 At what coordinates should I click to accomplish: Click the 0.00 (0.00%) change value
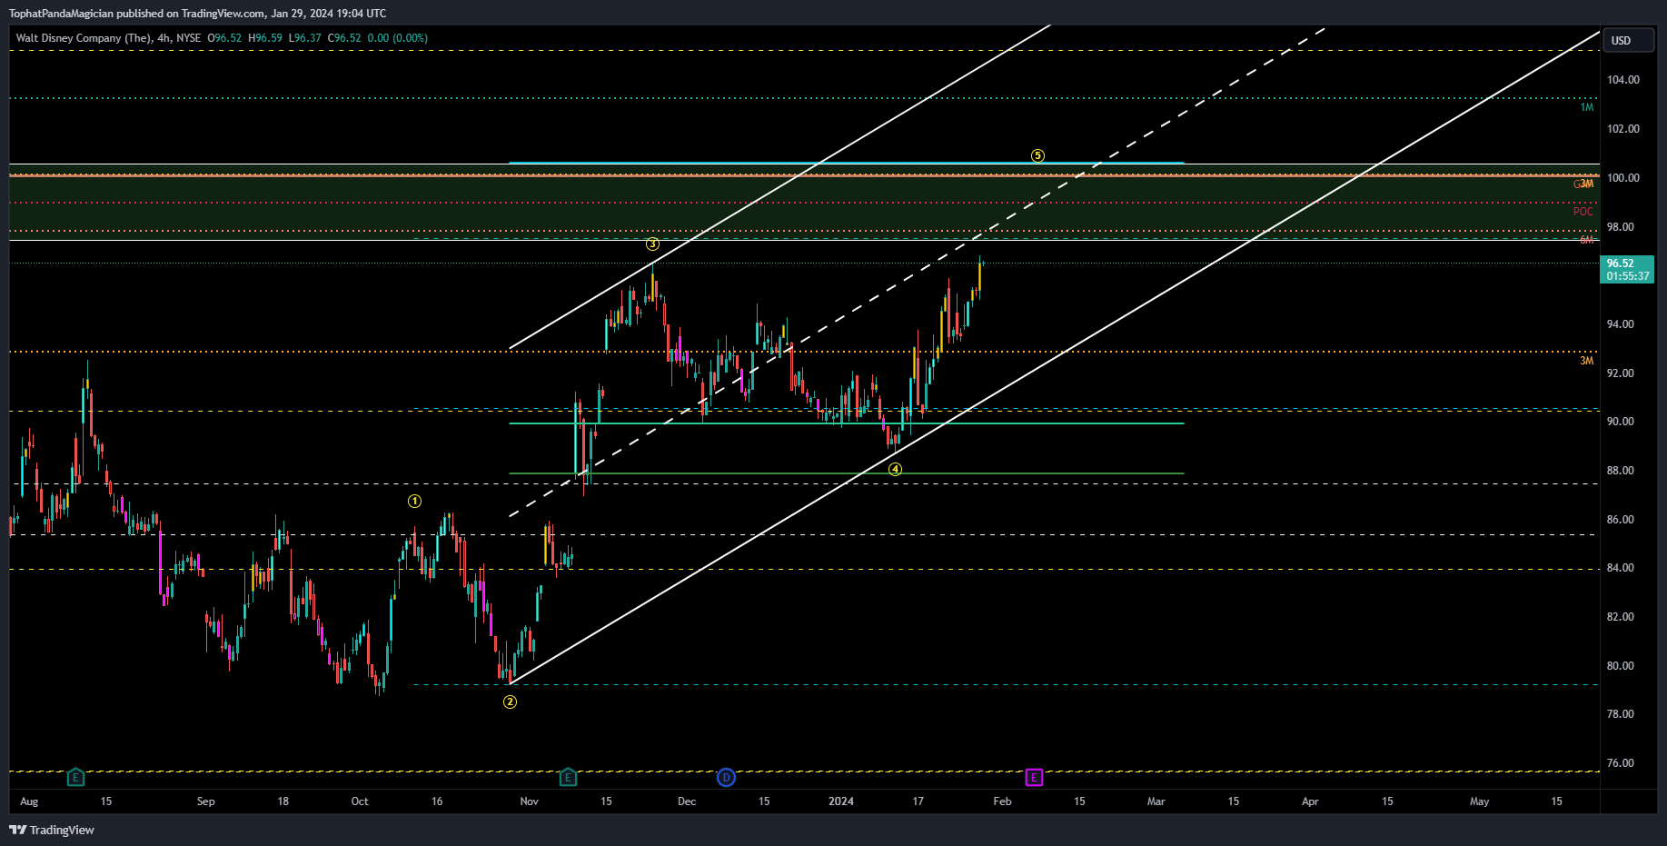[x=398, y=38]
